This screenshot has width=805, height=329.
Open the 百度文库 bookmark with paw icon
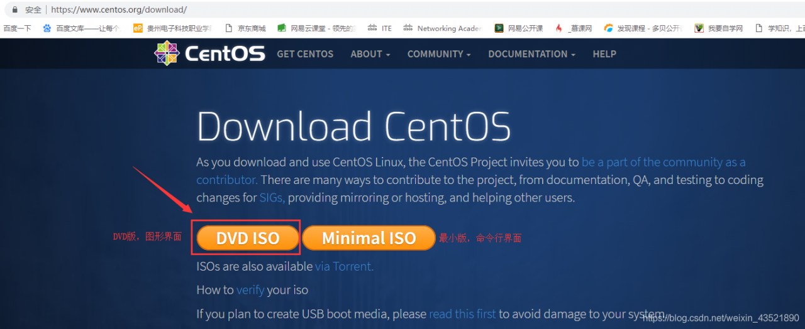[82, 28]
